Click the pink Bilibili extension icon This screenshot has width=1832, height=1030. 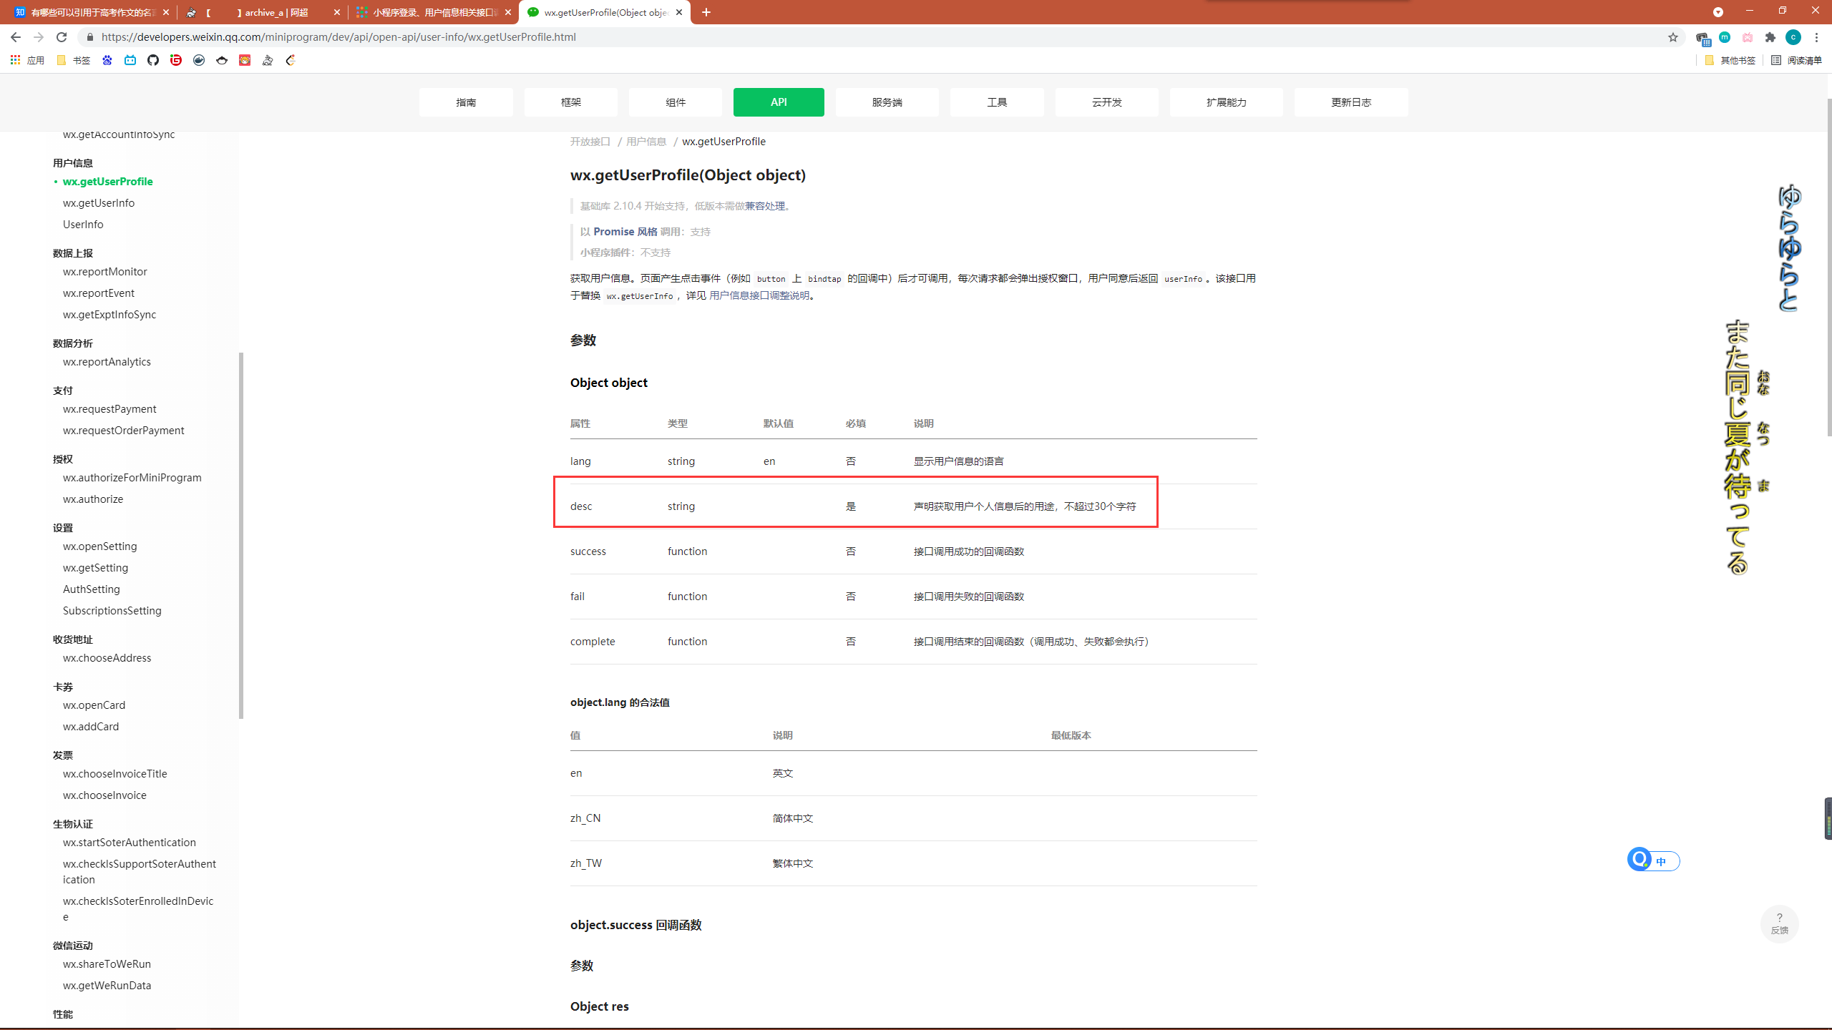1748,37
